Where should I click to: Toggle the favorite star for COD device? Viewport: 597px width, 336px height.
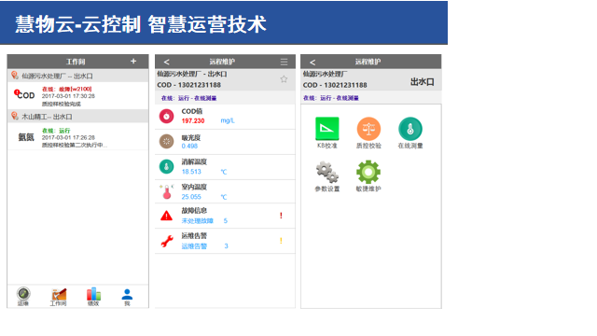point(284,78)
